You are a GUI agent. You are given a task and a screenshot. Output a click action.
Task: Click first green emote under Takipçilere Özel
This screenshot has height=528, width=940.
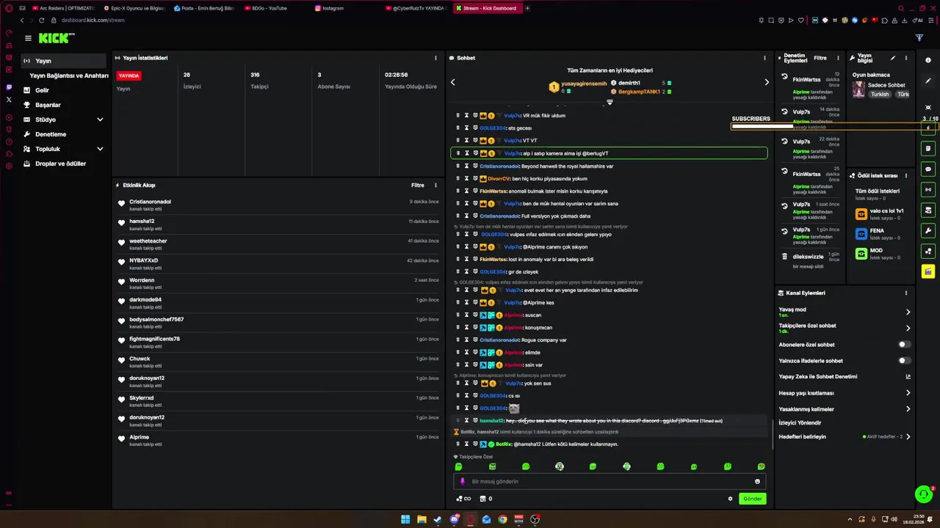click(458, 466)
